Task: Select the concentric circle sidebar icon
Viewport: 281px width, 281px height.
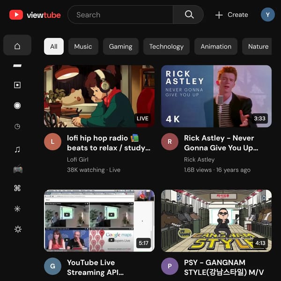Action: [17, 105]
